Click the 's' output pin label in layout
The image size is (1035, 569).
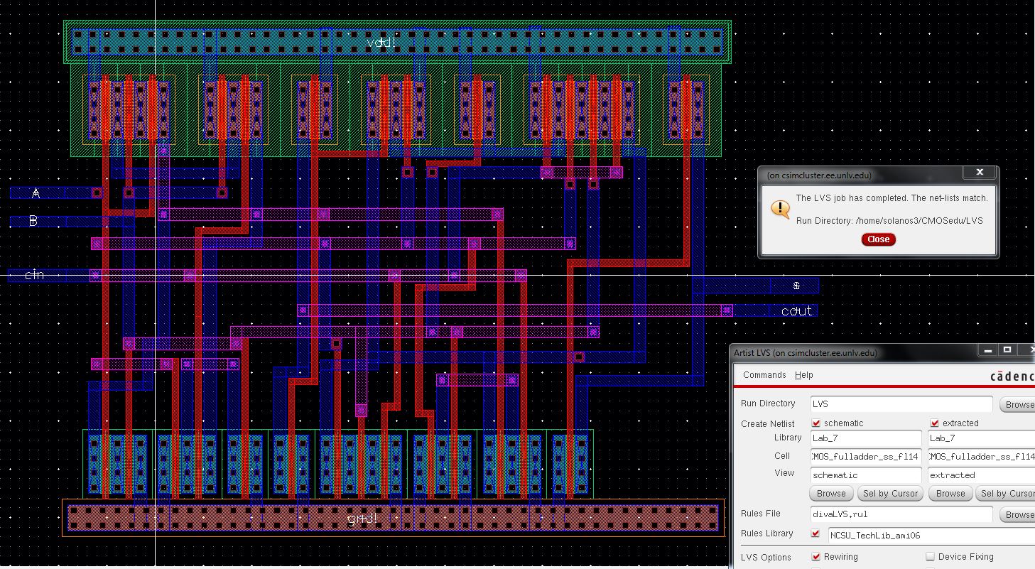796,286
